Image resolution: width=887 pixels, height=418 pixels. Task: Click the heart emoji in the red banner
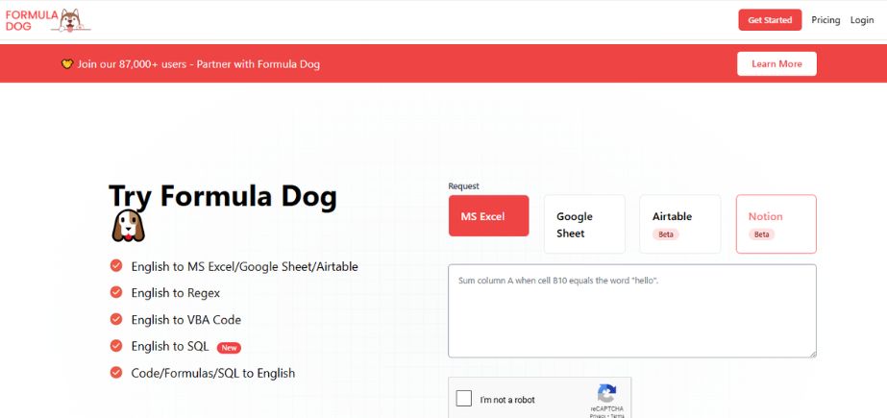tap(67, 64)
